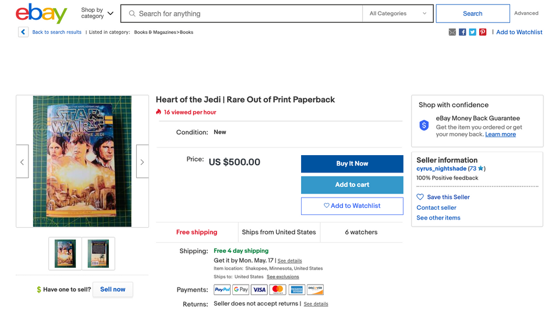Share listing on Twitter
Image resolution: width=559 pixels, height=316 pixels.
pos(472,32)
